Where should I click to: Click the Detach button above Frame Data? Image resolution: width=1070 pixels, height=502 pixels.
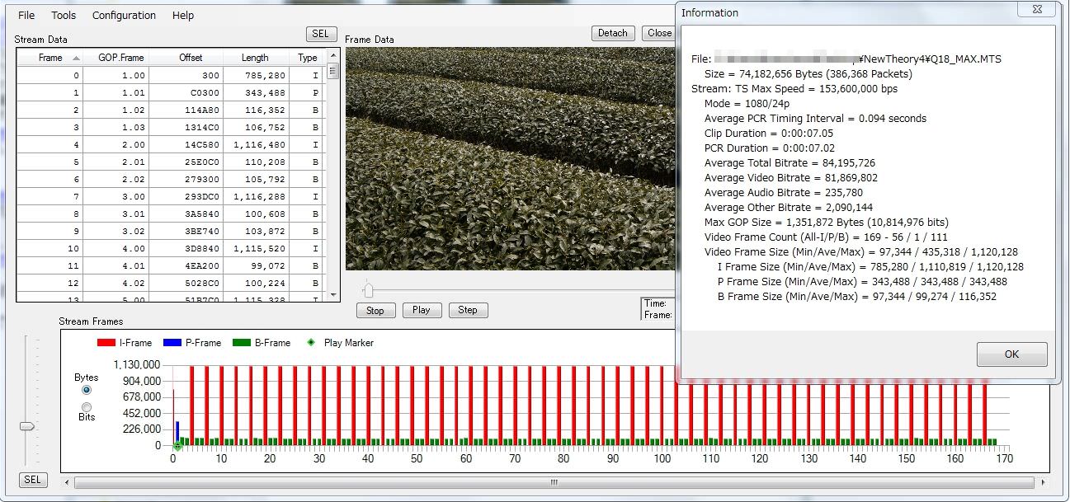[x=612, y=33]
